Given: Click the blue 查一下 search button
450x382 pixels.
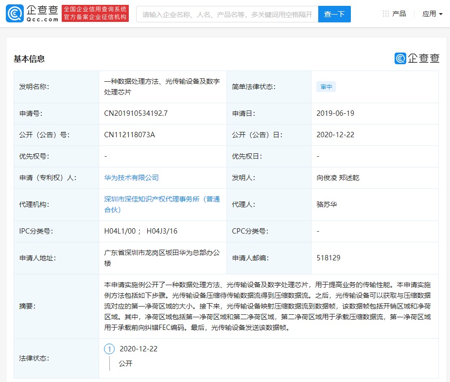Looking at the screenshot, I should click(x=334, y=14).
